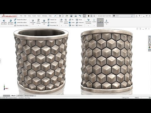Click the Appearances color ball in task pane
The height and width of the screenshot is (113, 151).
[x=149, y=47]
